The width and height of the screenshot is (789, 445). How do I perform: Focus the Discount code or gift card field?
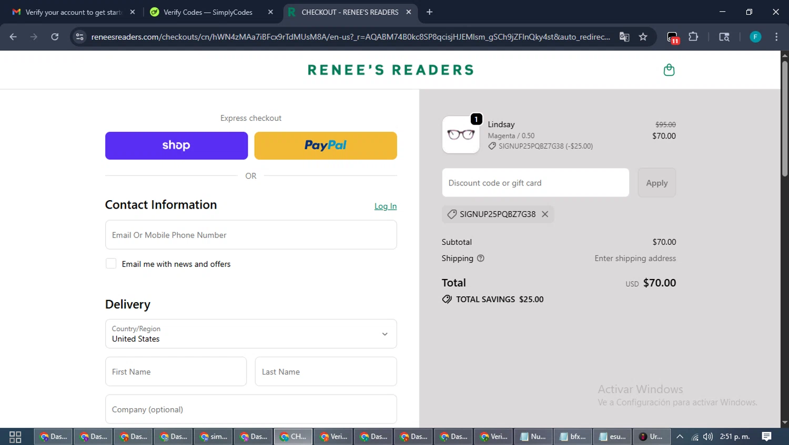tap(535, 183)
